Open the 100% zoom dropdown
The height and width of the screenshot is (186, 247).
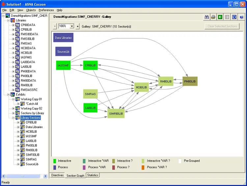(x=72, y=26)
